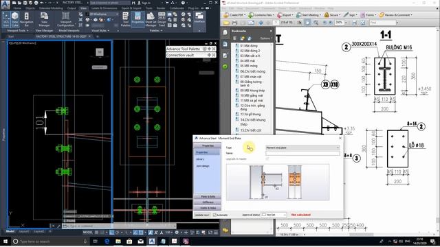Open the Approval status Not Set dropdown
The image size is (440, 247).
(274, 215)
